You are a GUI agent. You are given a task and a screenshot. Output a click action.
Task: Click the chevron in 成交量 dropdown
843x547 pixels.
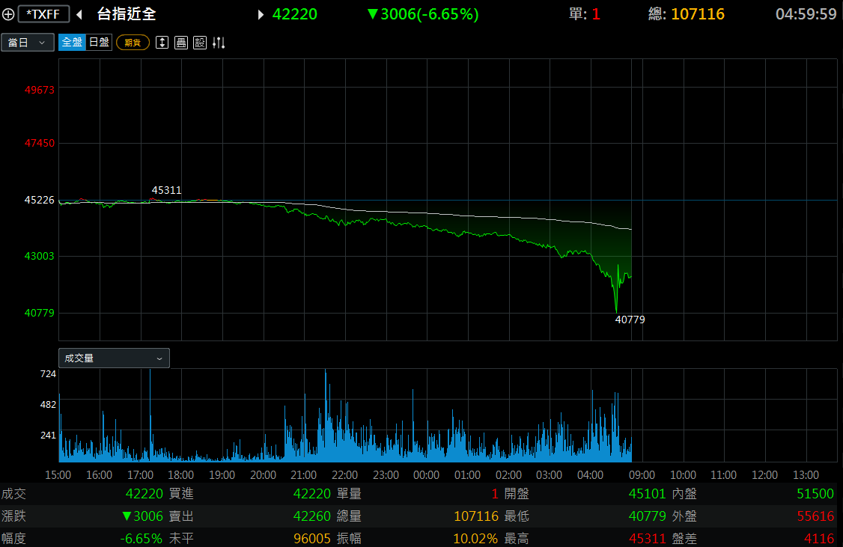(159, 358)
